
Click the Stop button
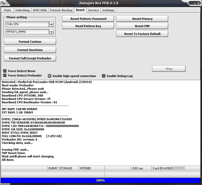point(169,69)
